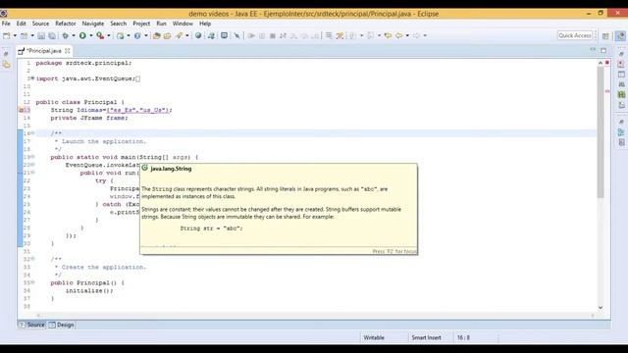Open the Forward navigation history dropdown
The image size is (628, 353).
pos(425,35)
